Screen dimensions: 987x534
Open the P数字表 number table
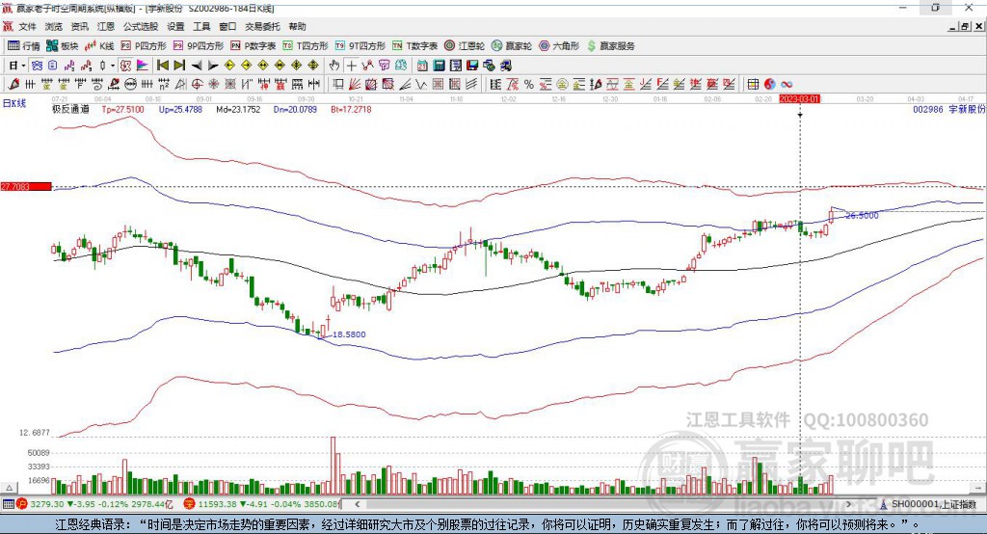pos(253,46)
